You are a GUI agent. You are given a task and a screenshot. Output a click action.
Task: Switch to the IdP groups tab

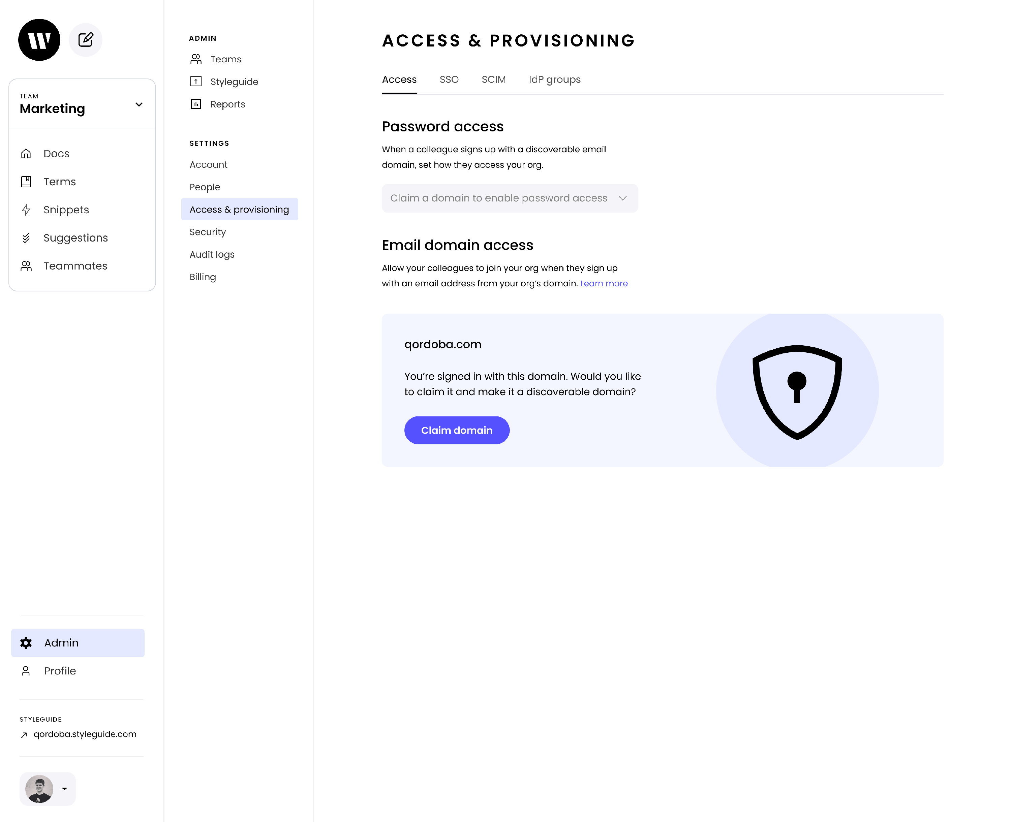point(554,80)
